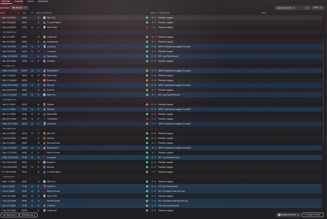This screenshot has height=219, width=327.
Task: Open the Crystal Palace badge on 19.8.2023
Action: pyautogui.click(x=44, y=22)
